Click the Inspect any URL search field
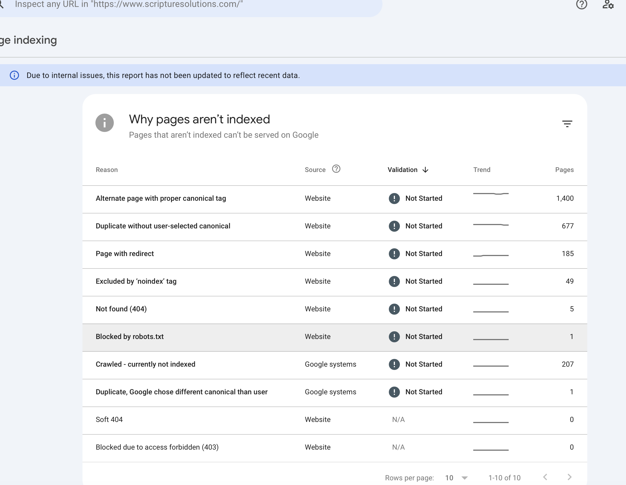Screen dimensions: 626x485 pos(189,5)
